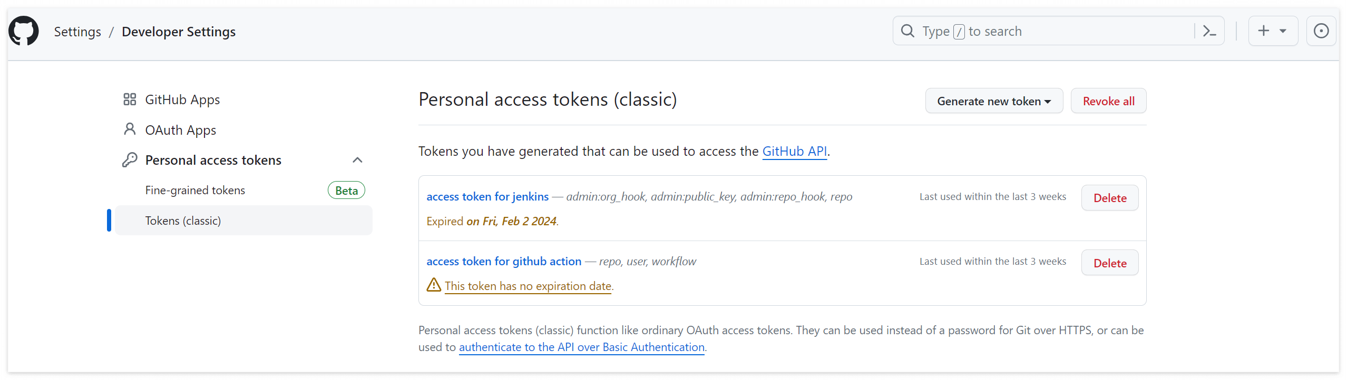
Task: Open the Basic Authentication API link
Action: [x=582, y=347]
